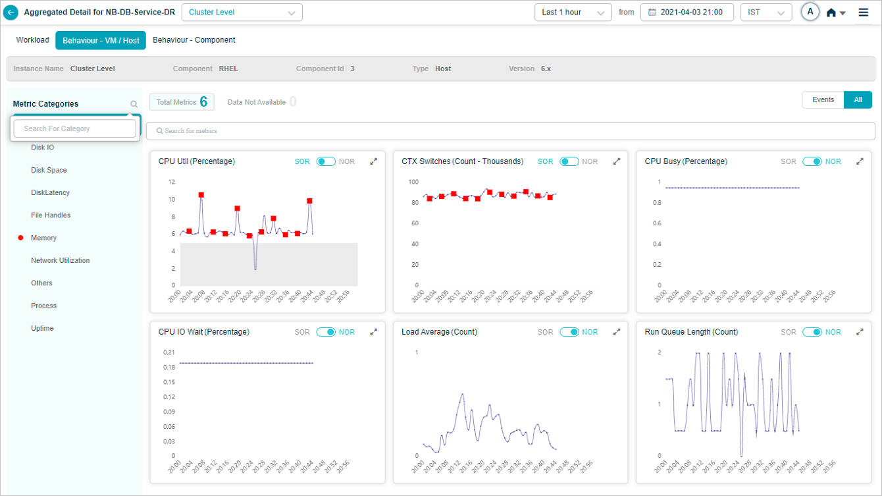
Task: Click Metric Categories search magnifier icon
Action: (134, 104)
